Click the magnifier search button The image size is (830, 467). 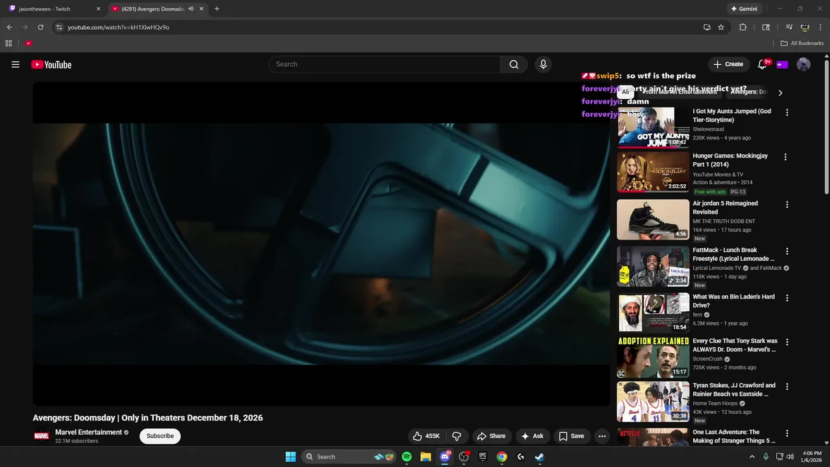pyautogui.click(x=514, y=64)
